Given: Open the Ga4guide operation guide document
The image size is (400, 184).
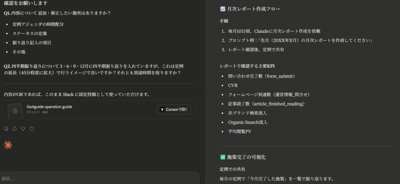Looking at the screenshot, I should coord(49,107).
